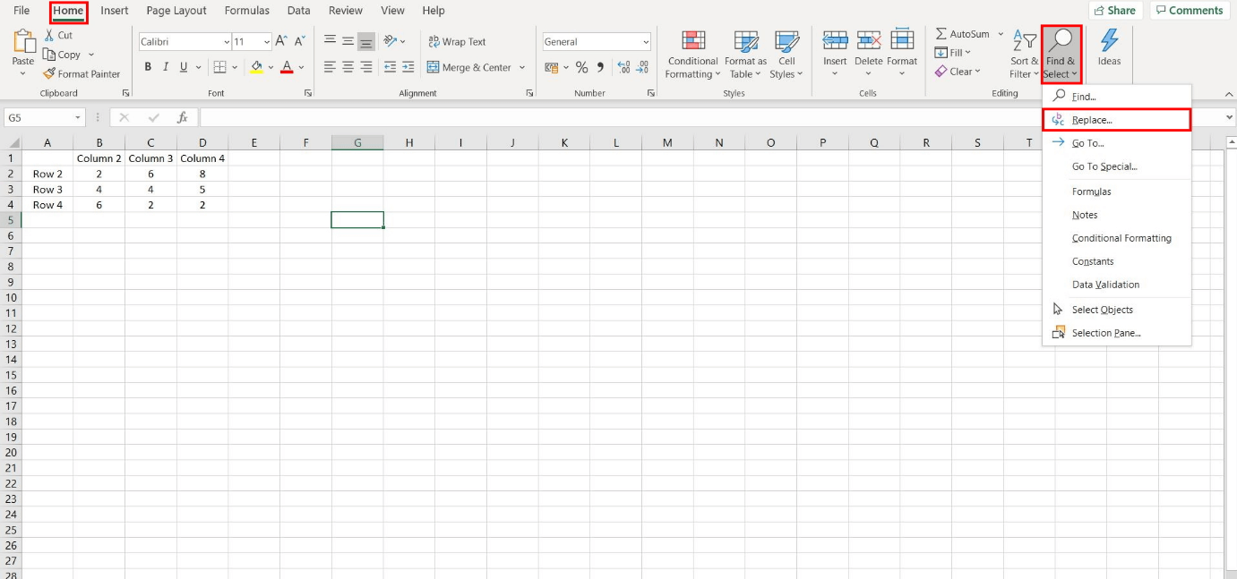Image resolution: width=1237 pixels, height=579 pixels.
Task: Click the Name Box showing G5
Action: coord(43,117)
